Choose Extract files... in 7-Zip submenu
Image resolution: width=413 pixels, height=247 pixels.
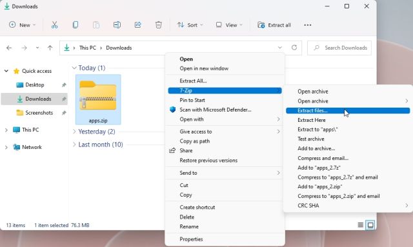click(348, 110)
